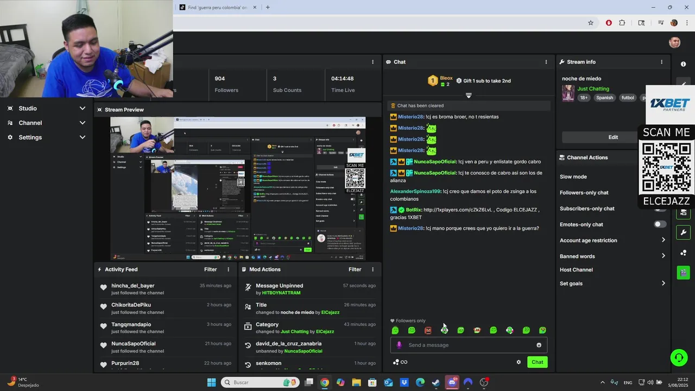Click the BotRix username in chat
Screen dimensions: 695x391
[x=413, y=210]
